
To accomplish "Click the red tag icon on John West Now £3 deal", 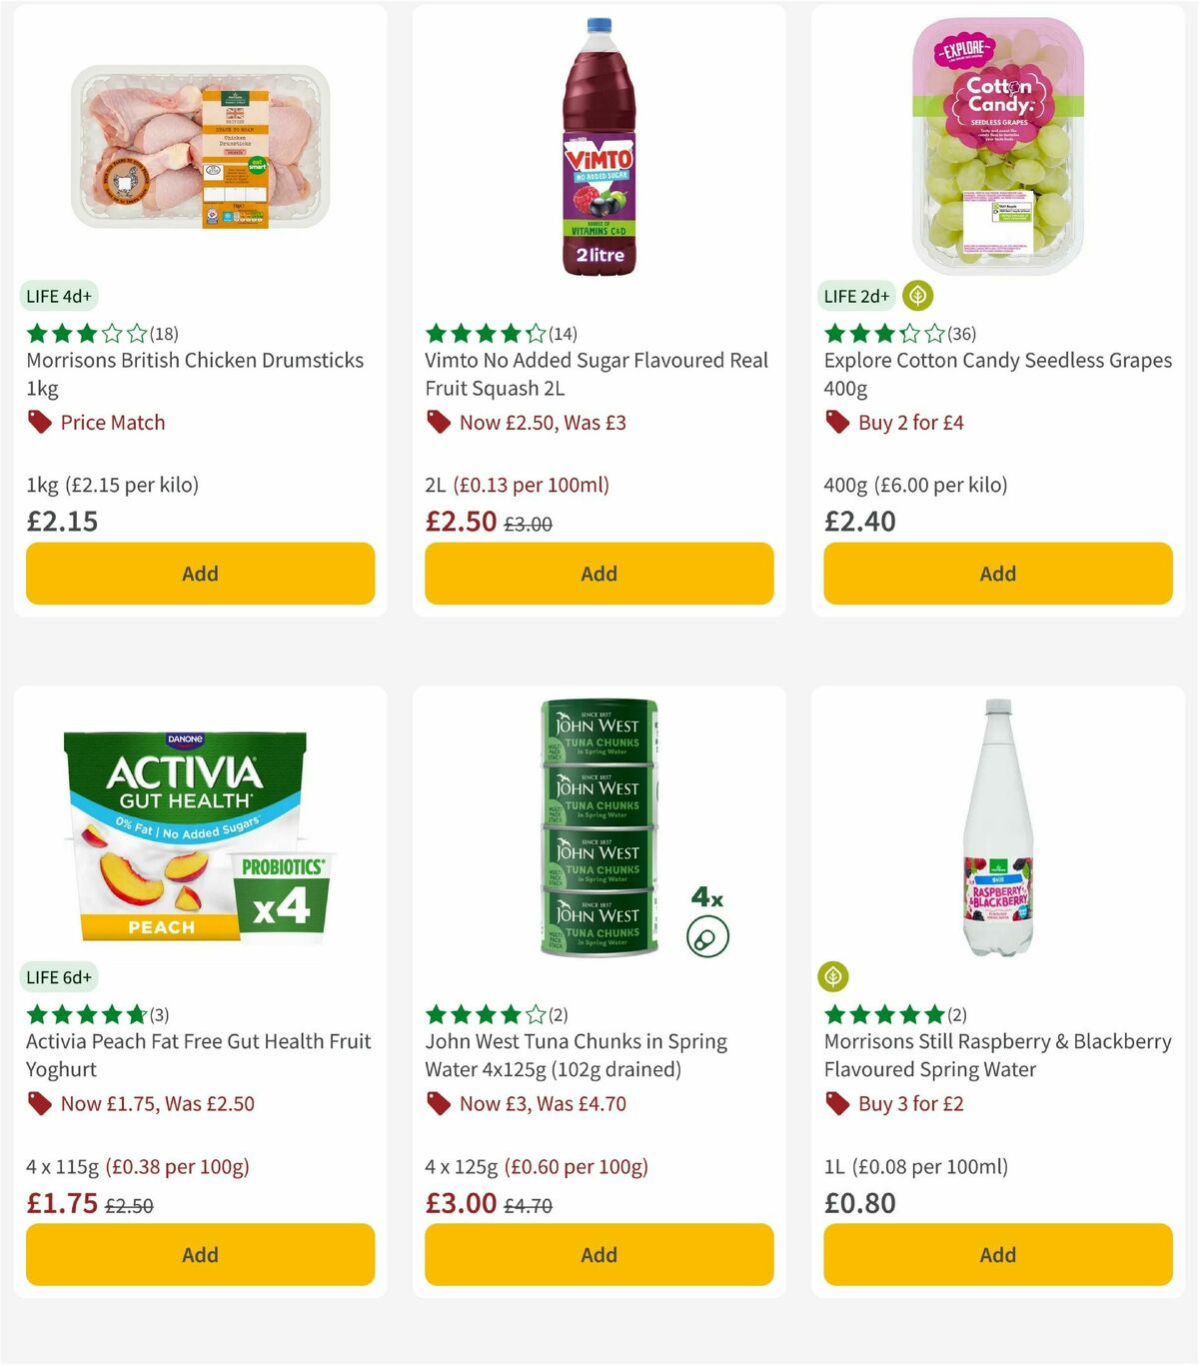I will (x=438, y=1104).
